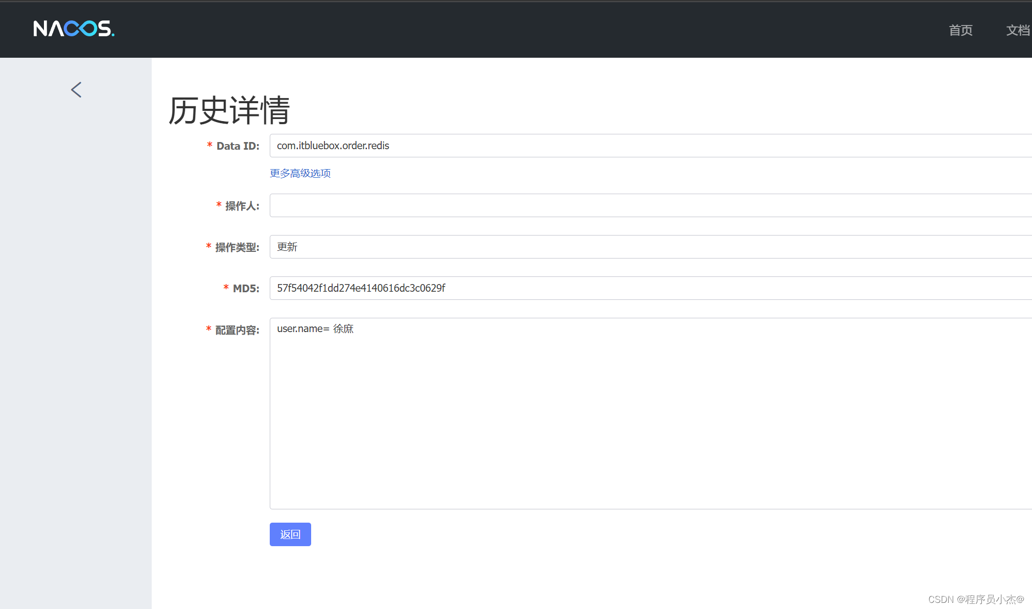Click the Nacos logo
The width and height of the screenshot is (1032, 609).
click(74, 29)
